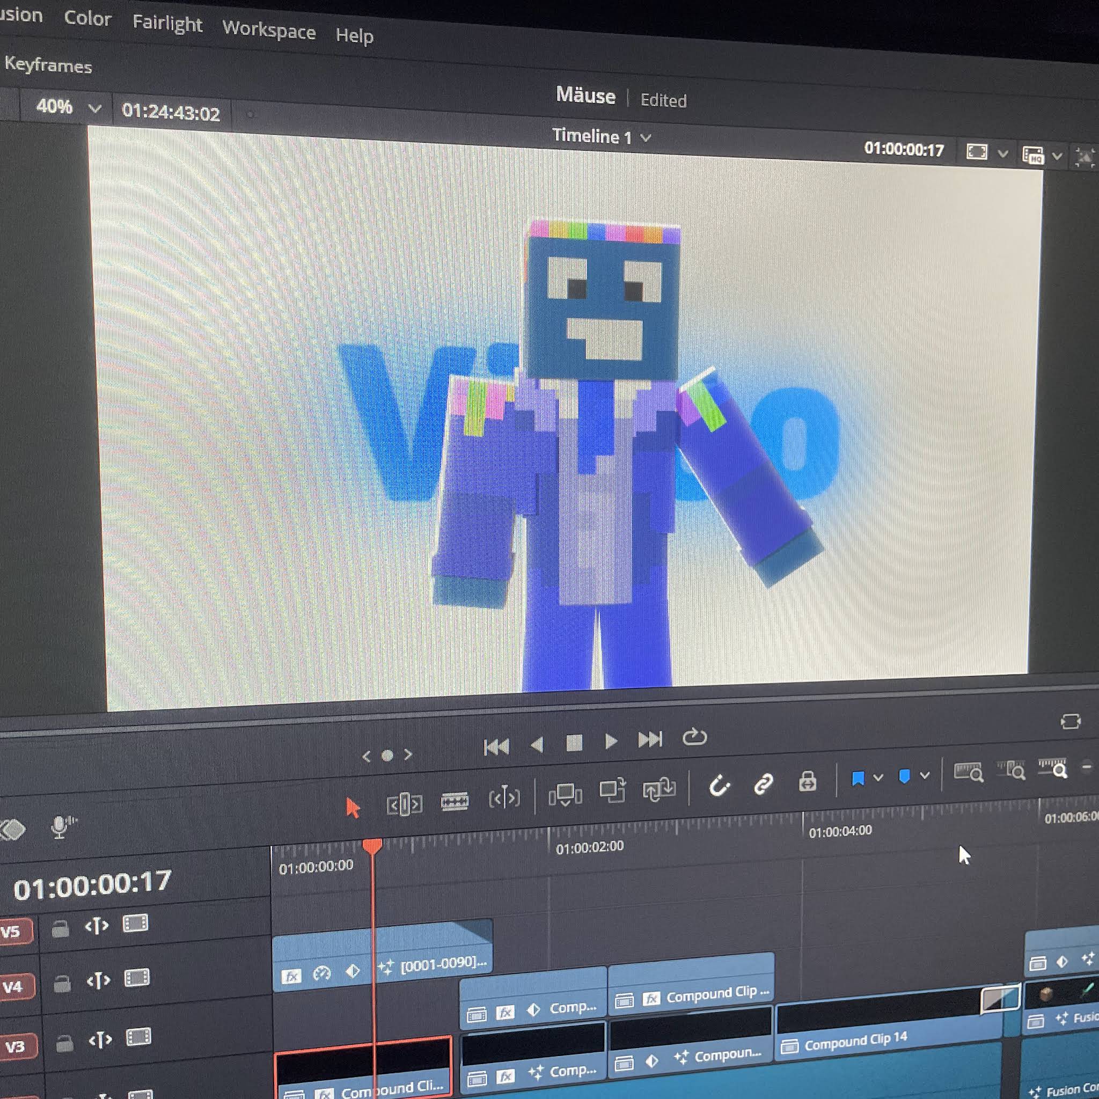
Task: Select the Blade Edit Mode tool
Action: [x=455, y=802]
